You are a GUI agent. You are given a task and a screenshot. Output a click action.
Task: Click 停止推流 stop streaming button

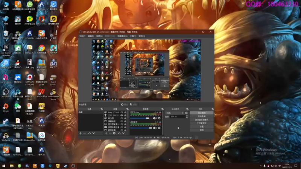point(202,113)
